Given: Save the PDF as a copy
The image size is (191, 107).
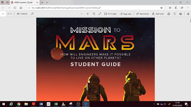Looking at the screenshot, I should (x=181, y=14).
